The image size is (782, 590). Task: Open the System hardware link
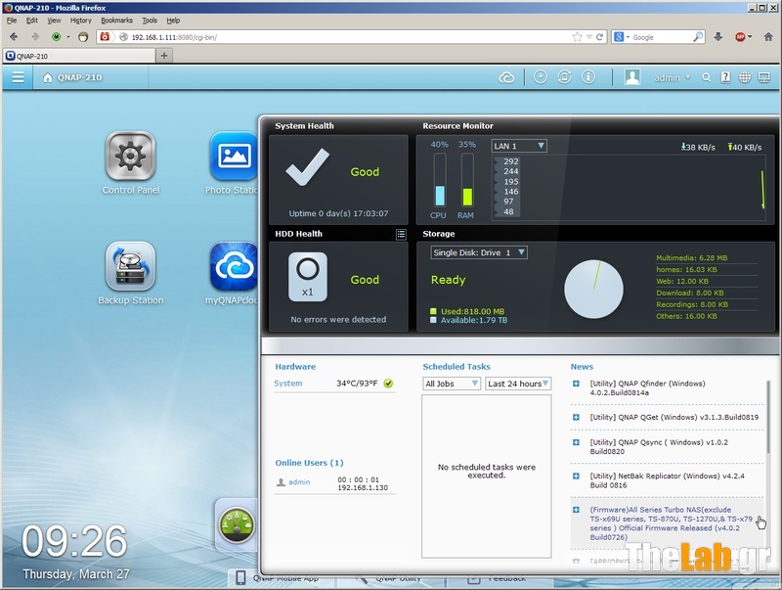pos(287,384)
